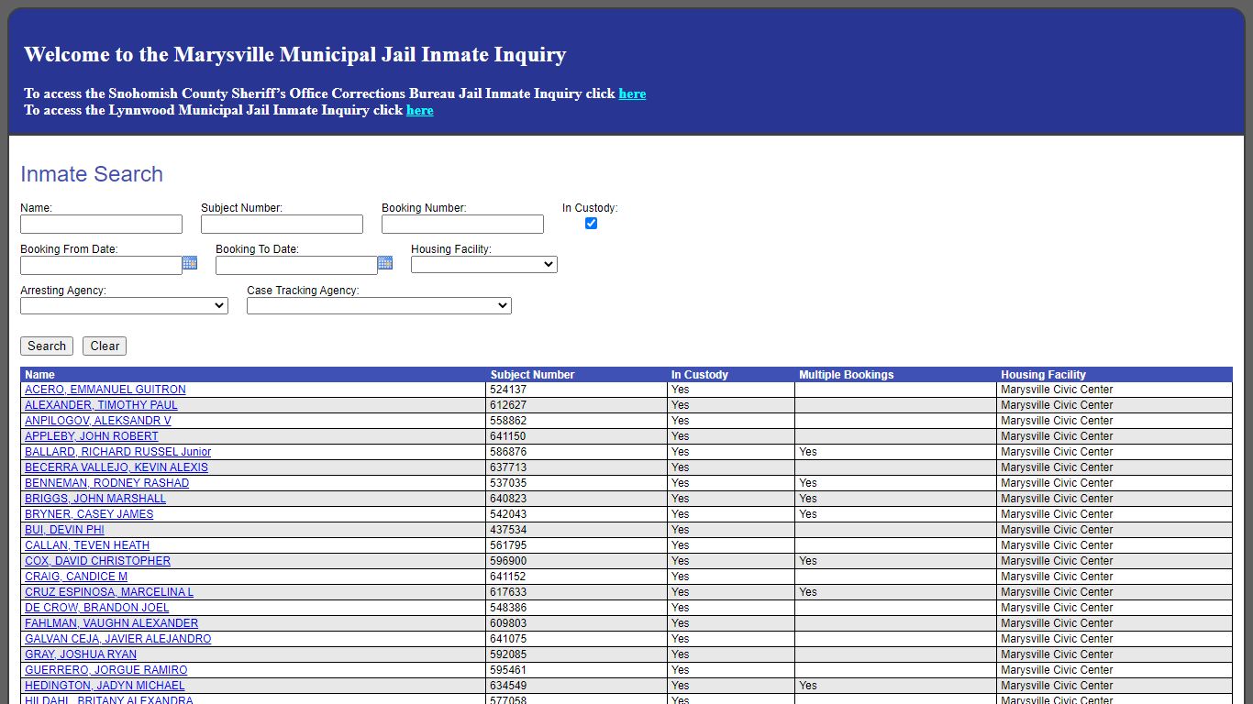Click Multiple Bookings Yes for BALLARD row
The width and height of the screenshot is (1253, 704).
(807, 452)
